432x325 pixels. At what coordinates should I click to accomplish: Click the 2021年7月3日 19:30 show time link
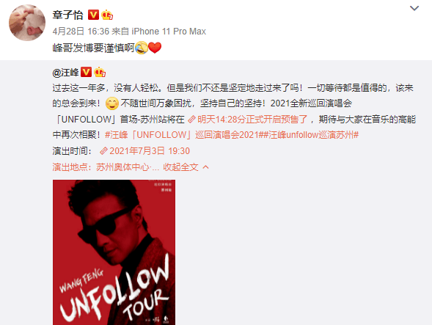click(145, 151)
